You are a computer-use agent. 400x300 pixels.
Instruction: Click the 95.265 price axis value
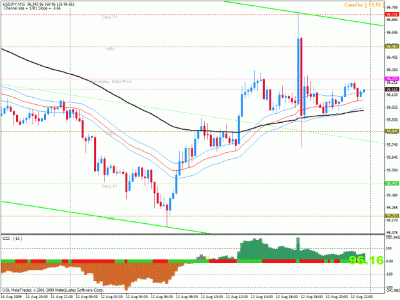click(x=392, y=207)
